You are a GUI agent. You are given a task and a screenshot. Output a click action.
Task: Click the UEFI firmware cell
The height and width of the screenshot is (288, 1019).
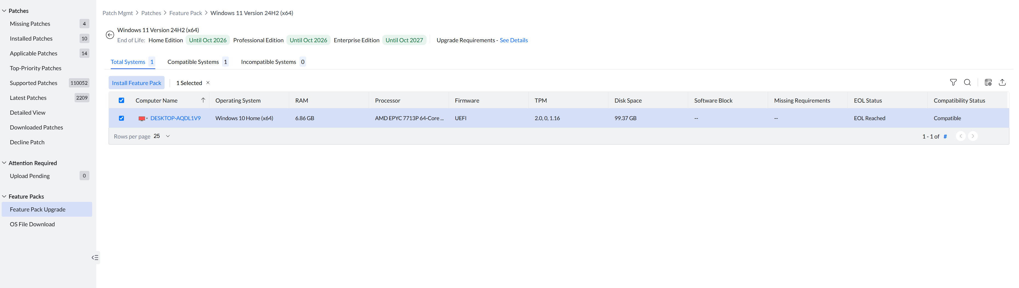coord(461,118)
